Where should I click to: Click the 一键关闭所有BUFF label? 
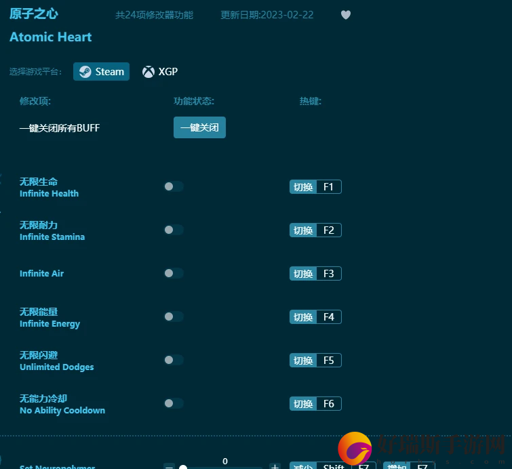(60, 128)
